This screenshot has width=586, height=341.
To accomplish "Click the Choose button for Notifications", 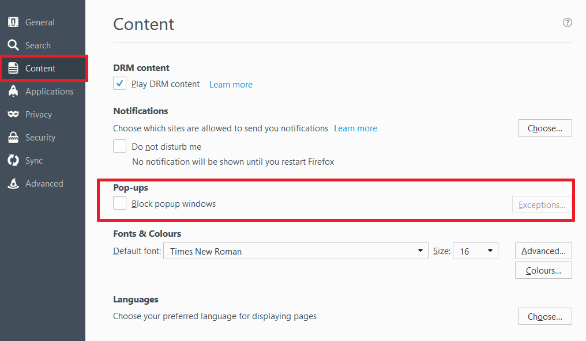I will 545,128.
